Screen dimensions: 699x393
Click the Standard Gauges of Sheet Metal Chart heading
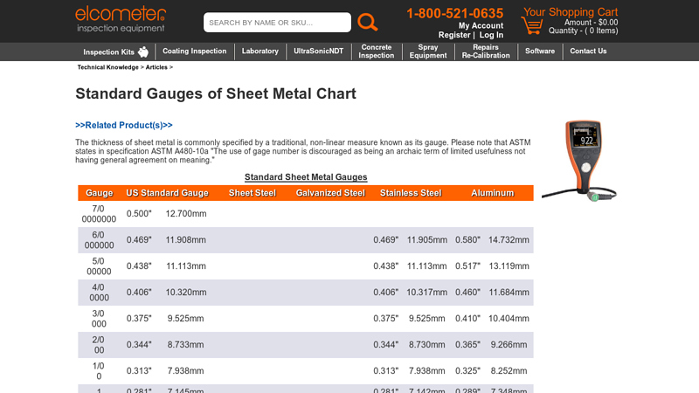pos(216,93)
